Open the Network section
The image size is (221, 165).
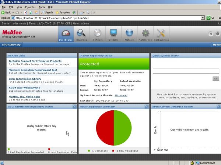pyautogui.click(x=129, y=34)
